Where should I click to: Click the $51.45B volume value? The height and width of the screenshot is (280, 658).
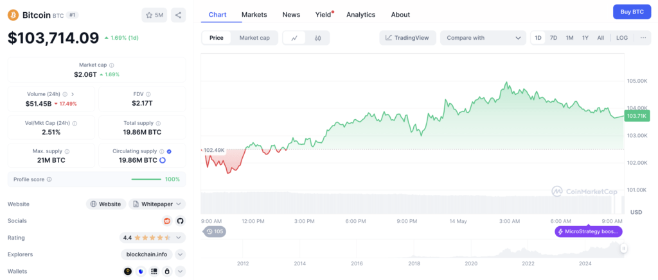pos(39,103)
